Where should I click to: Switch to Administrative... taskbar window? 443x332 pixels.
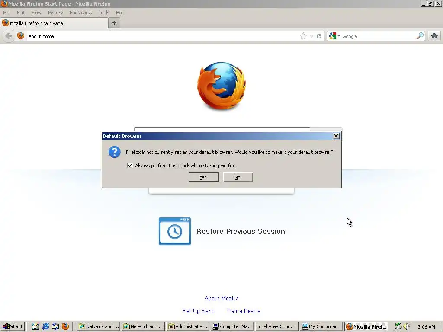tap(188, 326)
